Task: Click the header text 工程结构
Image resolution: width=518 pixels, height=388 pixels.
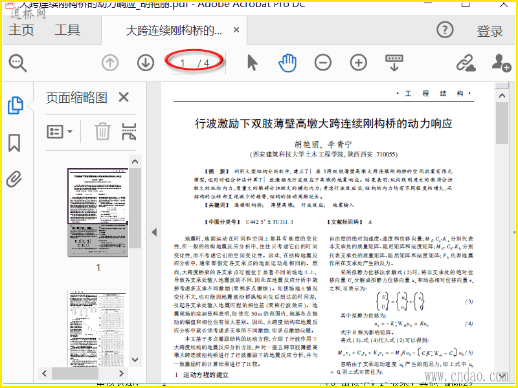Action: (x=434, y=93)
